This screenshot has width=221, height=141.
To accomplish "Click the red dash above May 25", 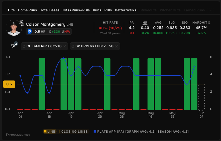I will pyautogui.click(x=172, y=110).
